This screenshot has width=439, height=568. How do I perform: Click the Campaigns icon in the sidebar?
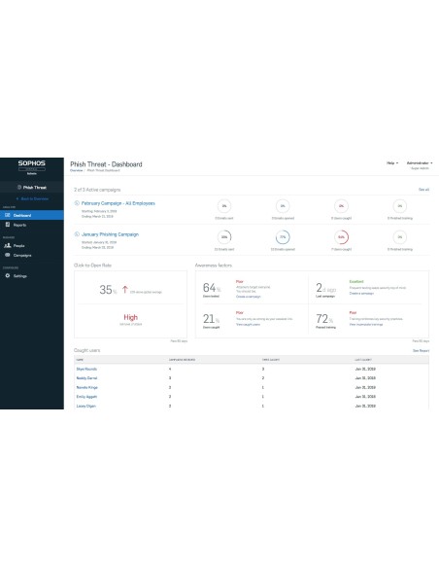click(x=7, y=255)
